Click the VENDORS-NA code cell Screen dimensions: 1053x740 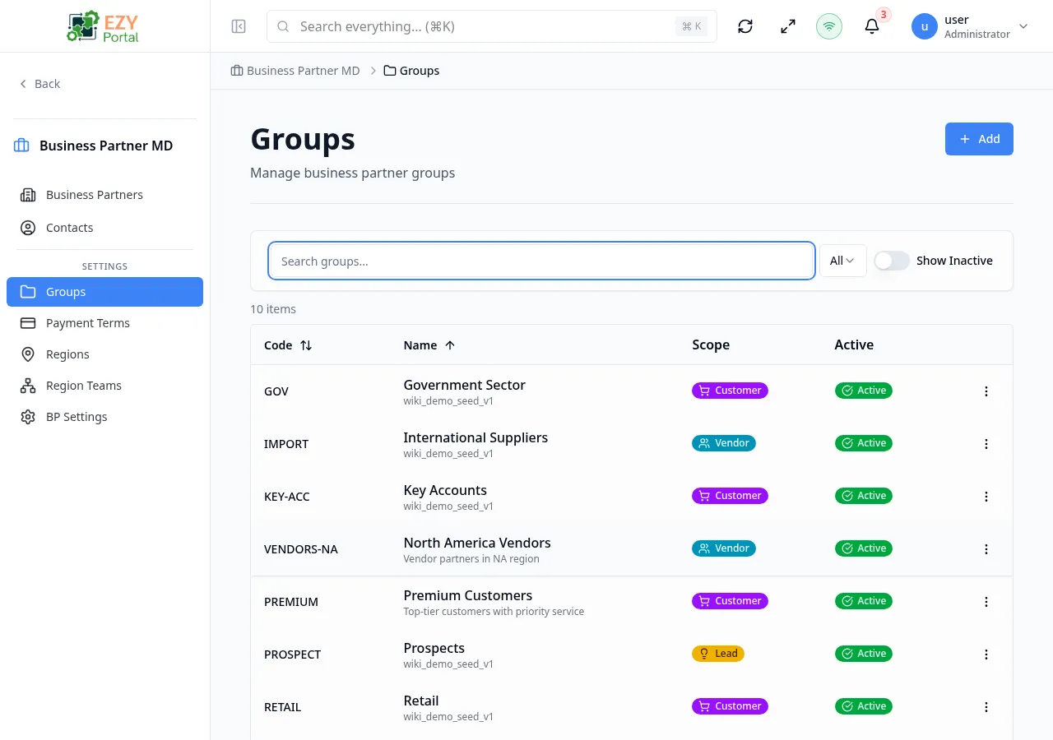301,549
